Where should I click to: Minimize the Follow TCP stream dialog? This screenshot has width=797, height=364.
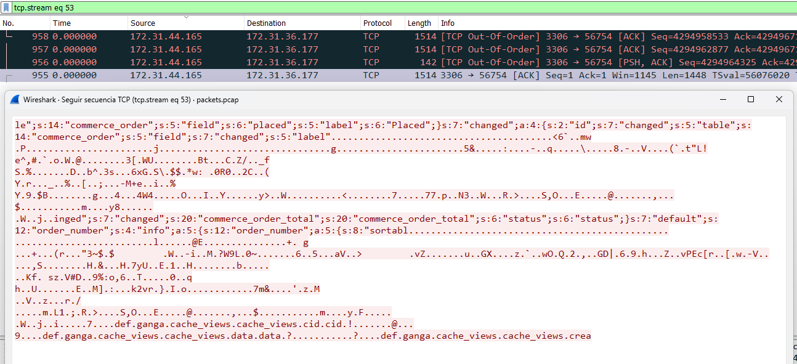(721, 99)
